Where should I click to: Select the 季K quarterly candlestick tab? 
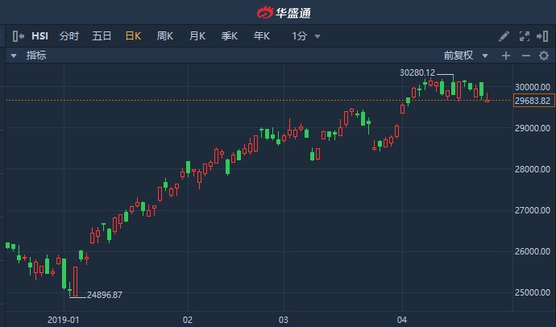click(x=230, y=36)
